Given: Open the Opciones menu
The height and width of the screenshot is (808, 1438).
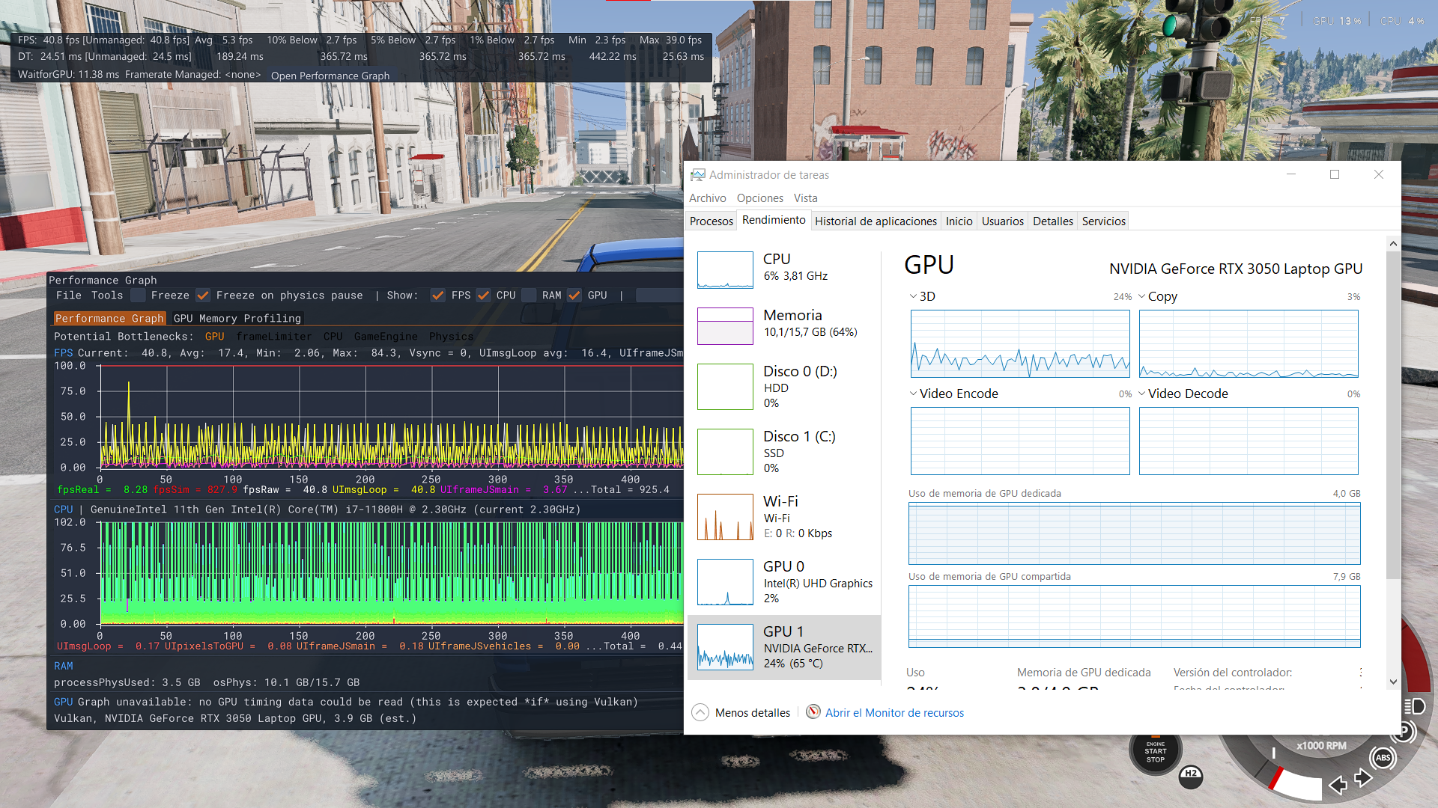Looking at the screenshot, I should click(759, 198).
